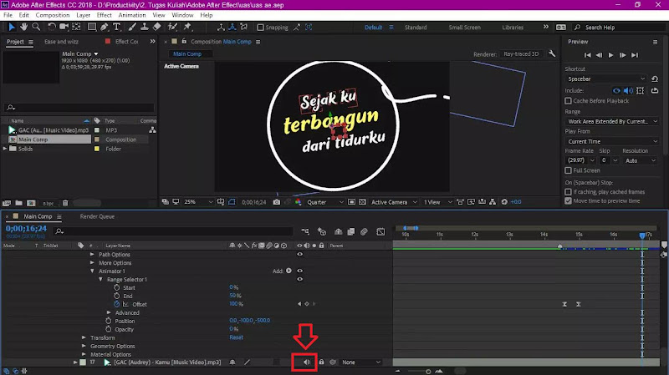Enable If caching, play cached frames
The width and height of the screenshot is (669, 375).
[x=568, y=192]
